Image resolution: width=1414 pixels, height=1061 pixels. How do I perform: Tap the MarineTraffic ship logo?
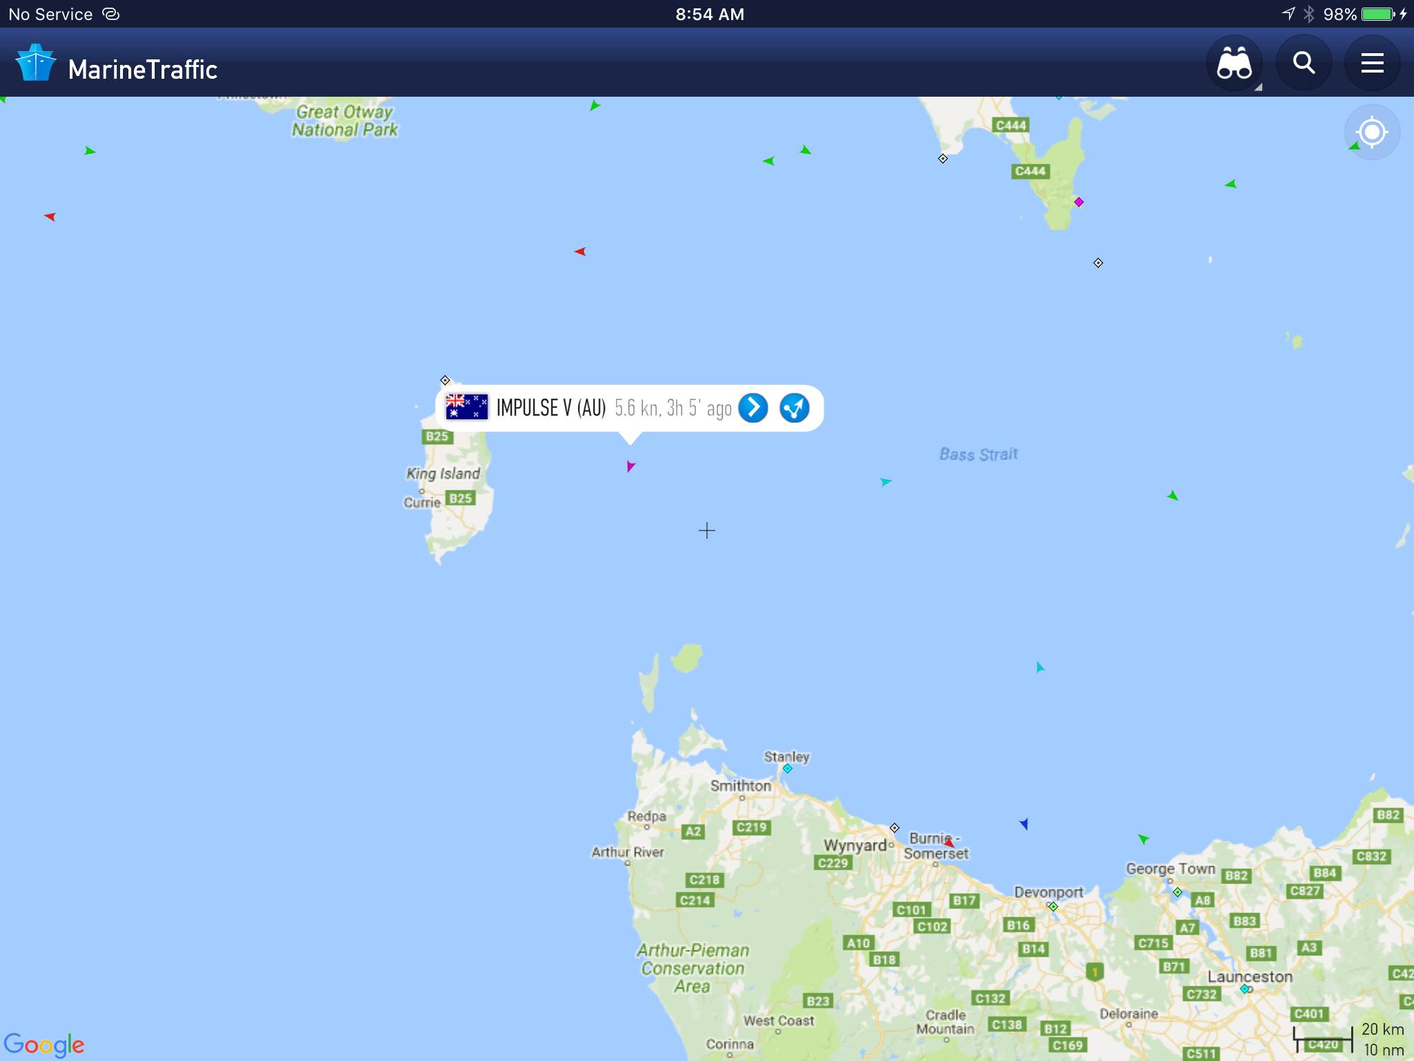coord(36,63)
